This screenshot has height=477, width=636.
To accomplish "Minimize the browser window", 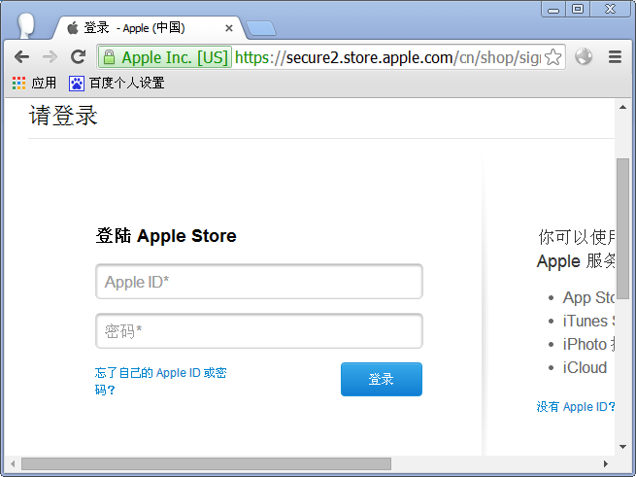I will 553,10.
